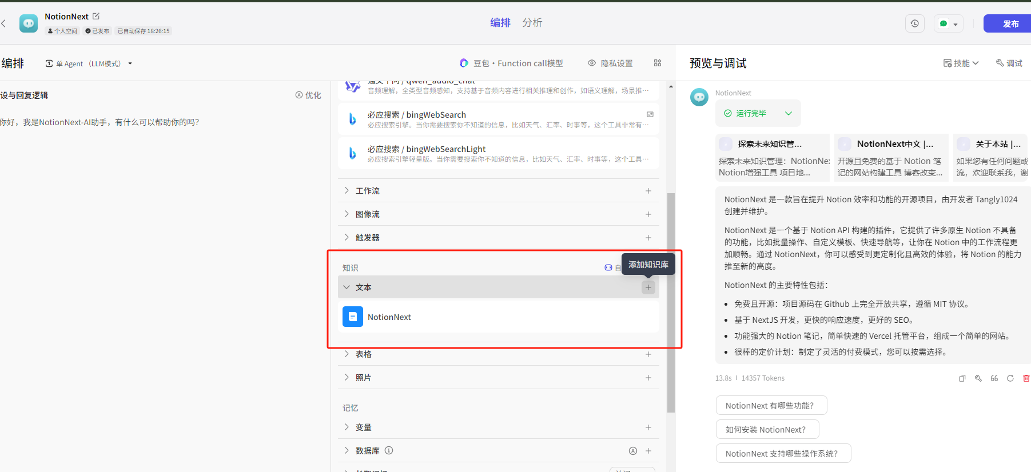Open the 单 Agent (LLM模式) mode dropdown

pos(89,63)
